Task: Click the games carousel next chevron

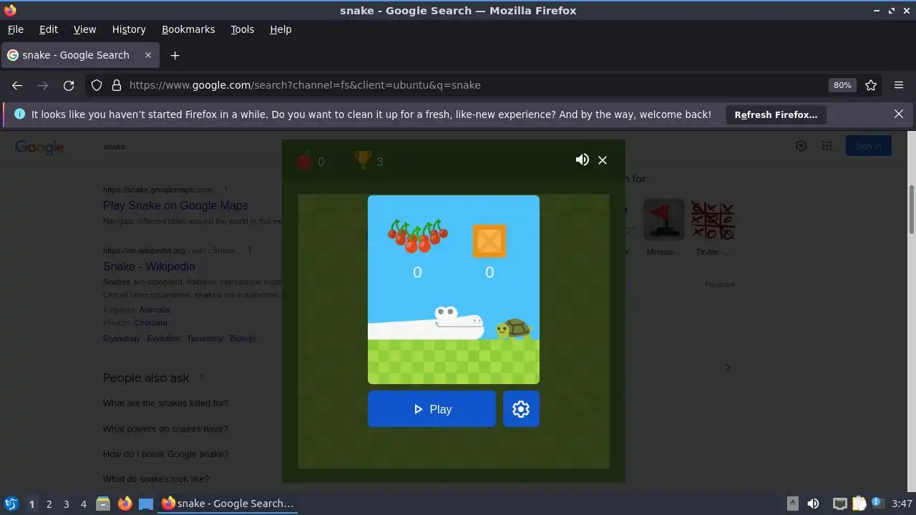Action: 728,367
